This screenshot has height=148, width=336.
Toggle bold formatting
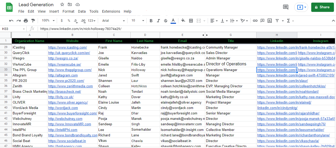pos(151,21)
